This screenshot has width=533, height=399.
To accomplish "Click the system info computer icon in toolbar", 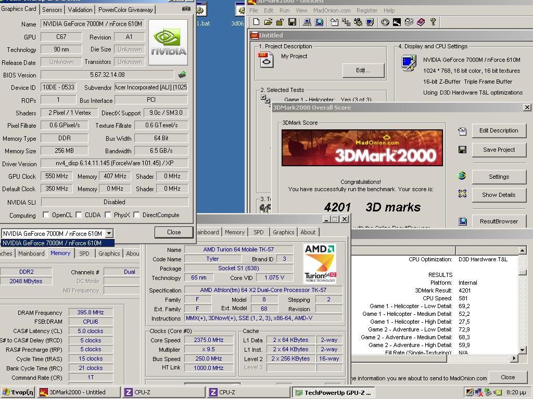I will pos(307,22).
